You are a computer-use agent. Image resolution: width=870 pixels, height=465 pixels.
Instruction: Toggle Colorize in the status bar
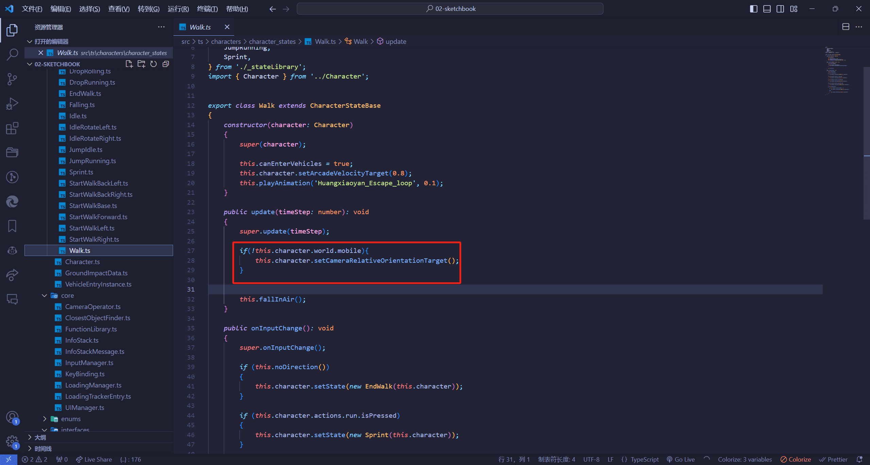point(796,460)
